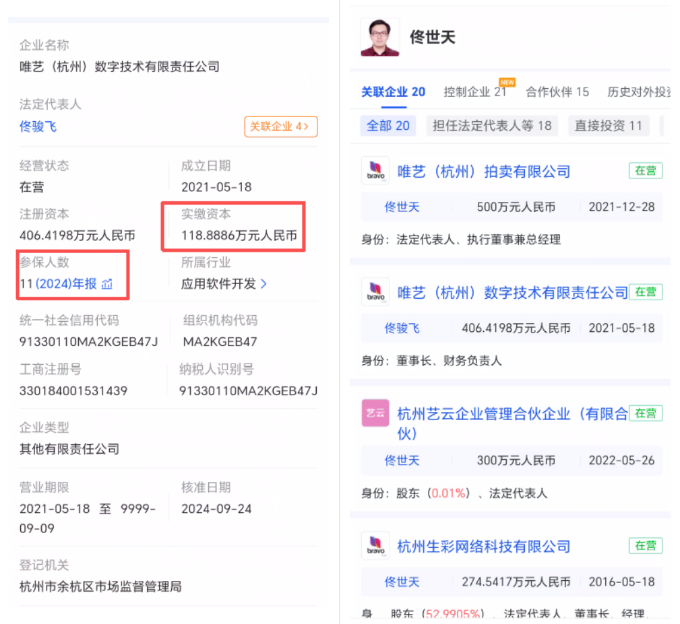Click the company logo of 杭州生彩网络科技有限公司
Viewport: 680px width, 624px height.
(375, 545)
